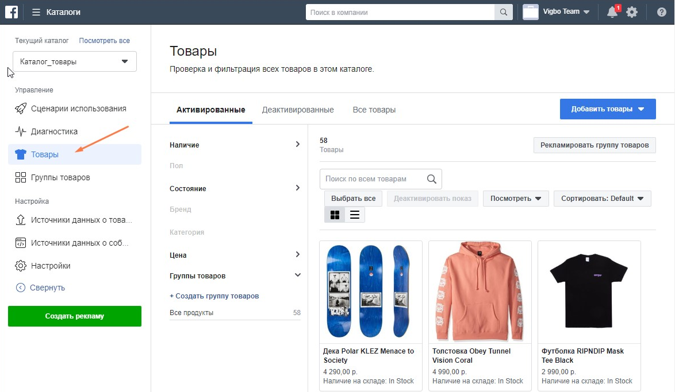This screenshot has width=675, height=392.
Task: Switch to the Деактивированные tab
Action: (x=298, y=110)
